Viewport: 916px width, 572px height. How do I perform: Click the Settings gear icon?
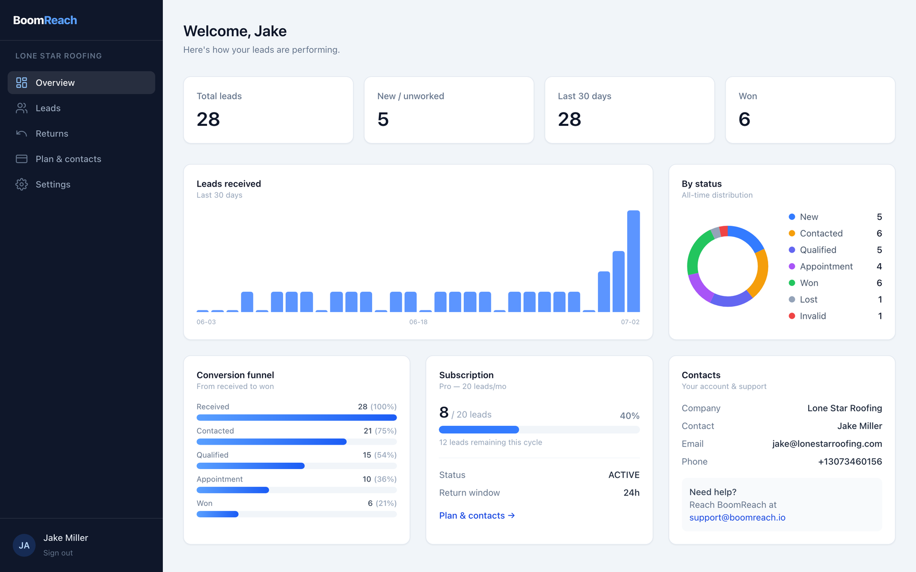(21, 185)
